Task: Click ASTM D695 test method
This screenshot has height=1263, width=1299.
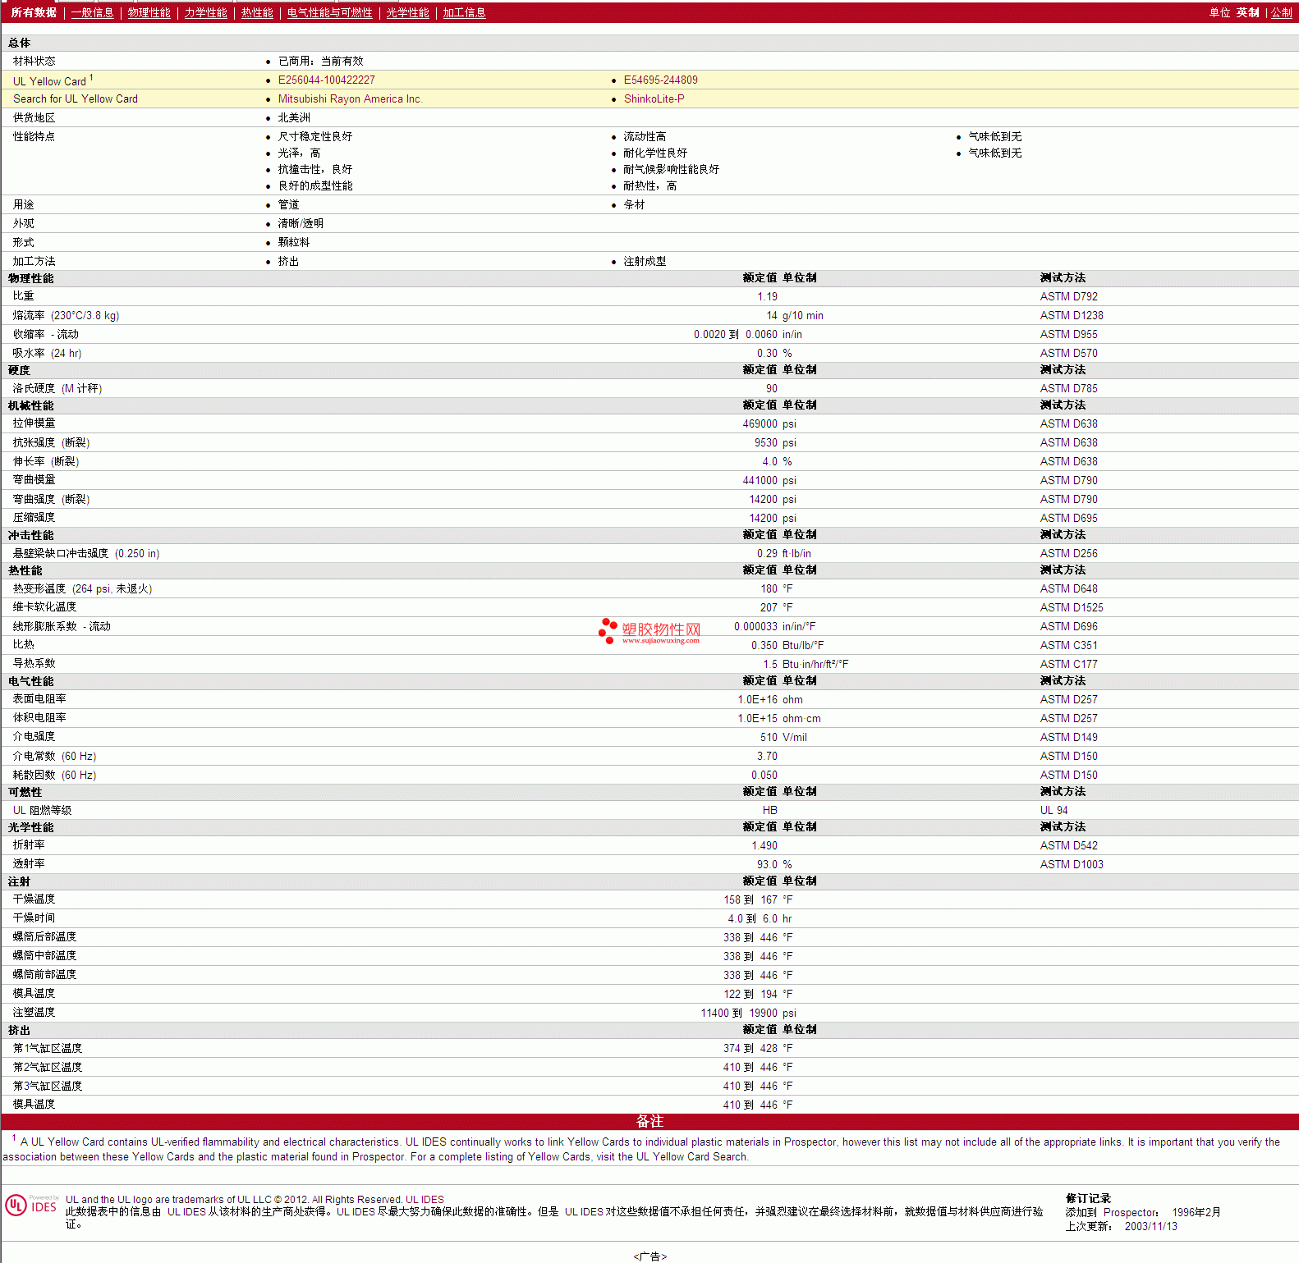Action: coord(1068,519)
